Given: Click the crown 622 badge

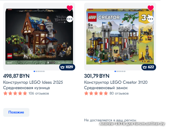Looking at the screenshot, I should (x=149, y=67).
